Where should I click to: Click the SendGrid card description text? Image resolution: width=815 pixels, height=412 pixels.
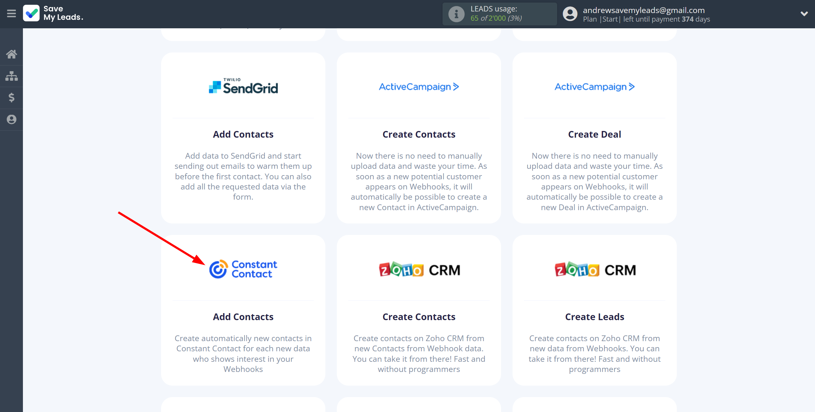coord(243,176)
